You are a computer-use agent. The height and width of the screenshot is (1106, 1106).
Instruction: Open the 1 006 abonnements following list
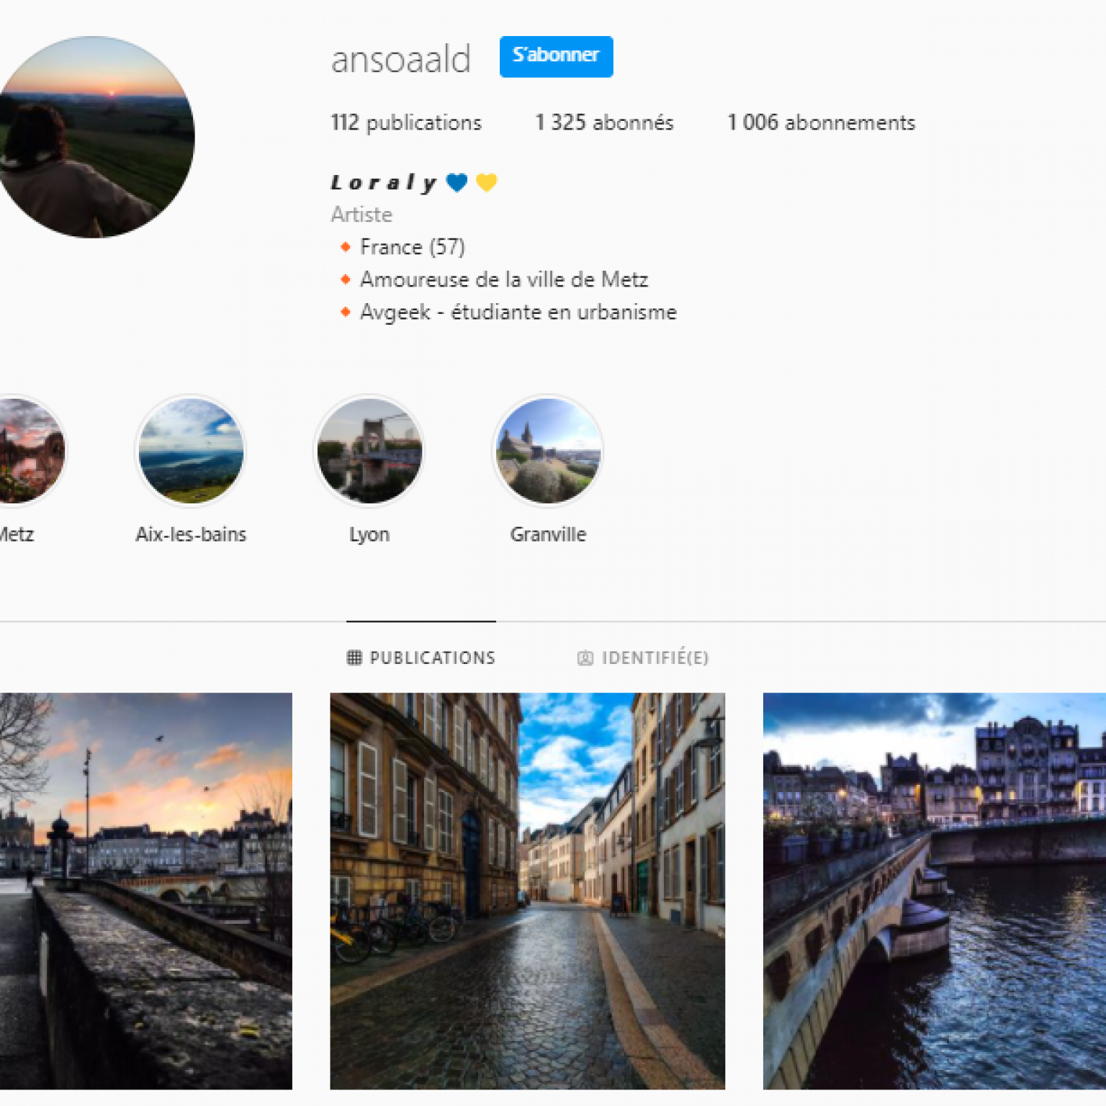(821, 122)
